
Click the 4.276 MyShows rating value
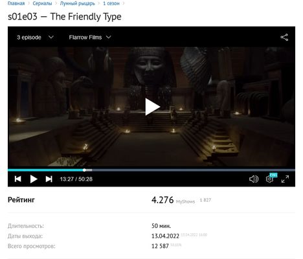(x=163, y=200)
